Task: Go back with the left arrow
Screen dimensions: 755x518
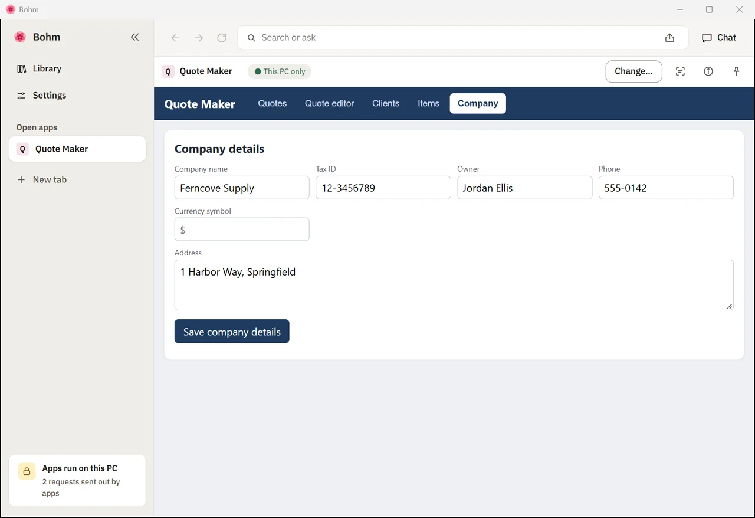Action: click(176, 38)
